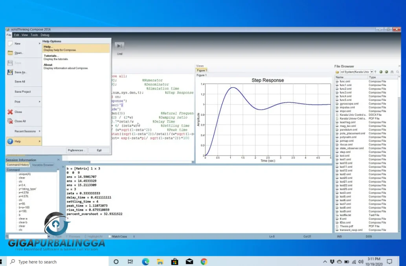This screenshot has height=266, width=406.
Task: Select gyroscope.oml in File Browser
Action: tap(349, 103)
